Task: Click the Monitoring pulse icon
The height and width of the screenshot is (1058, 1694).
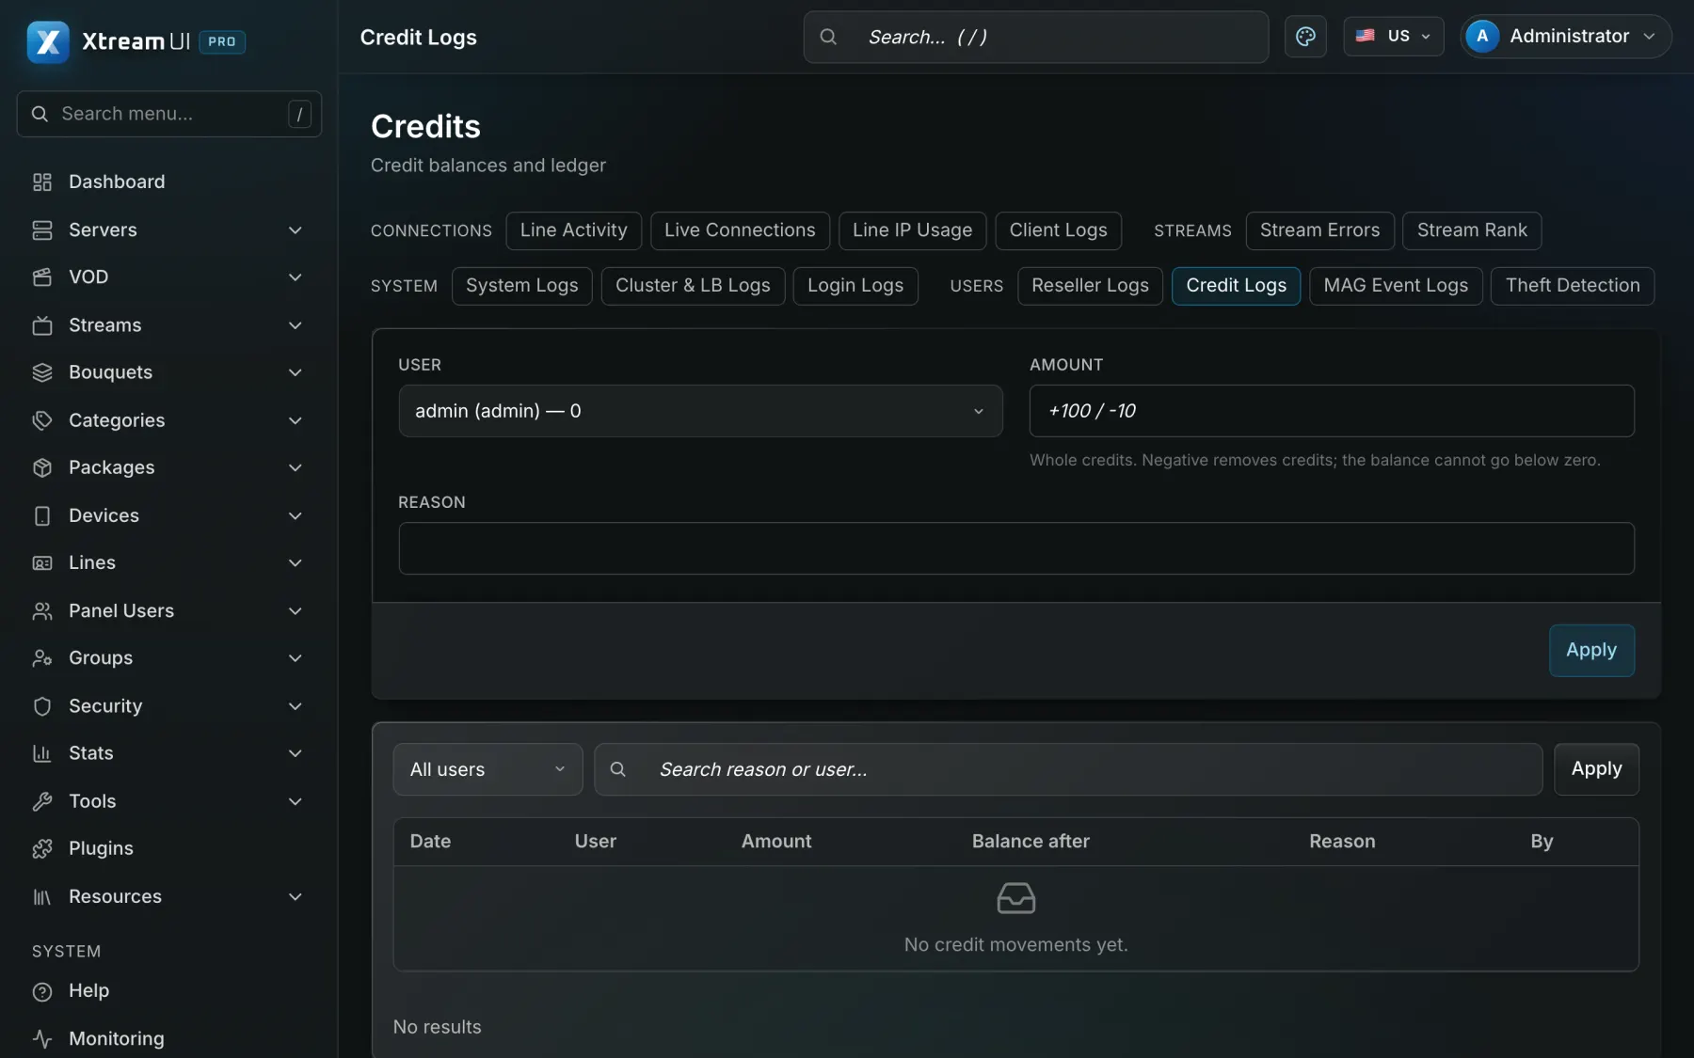Action: 42,1038
